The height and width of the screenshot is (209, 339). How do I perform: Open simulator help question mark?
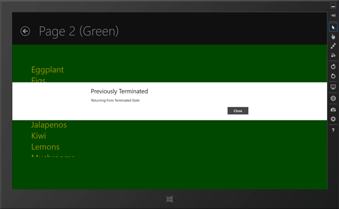[x=333, y=130]
